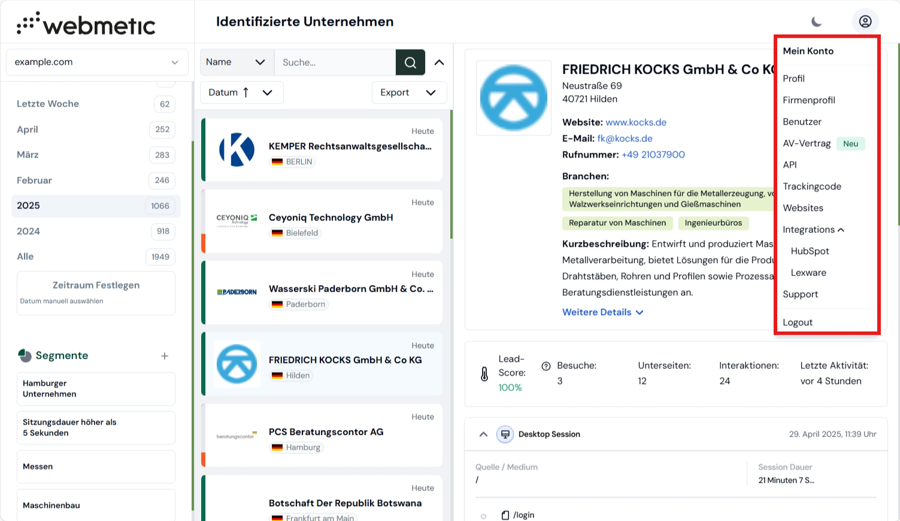This screenshot has width=900, height=521.
Task: Open the www.kocks.de website link
Action: 636,122
